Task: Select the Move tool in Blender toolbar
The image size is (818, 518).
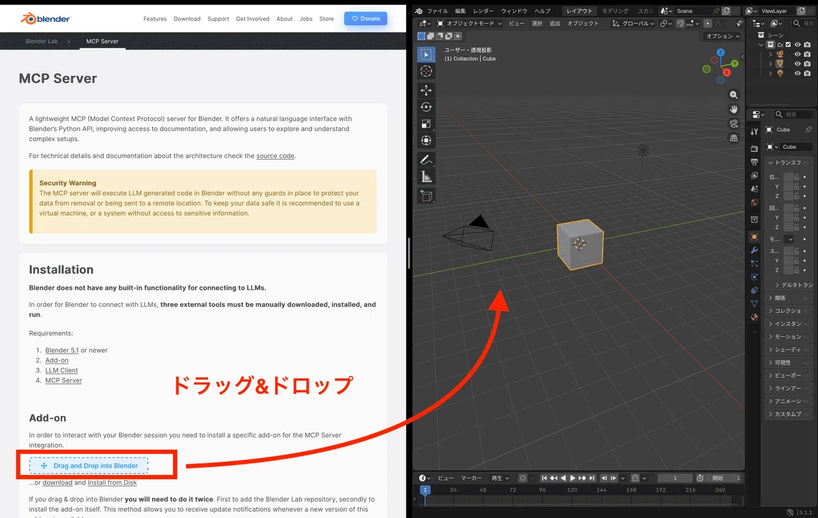Action: [x=426, y=91]
